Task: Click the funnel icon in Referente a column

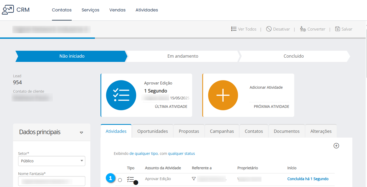Action: pos(194,179)
